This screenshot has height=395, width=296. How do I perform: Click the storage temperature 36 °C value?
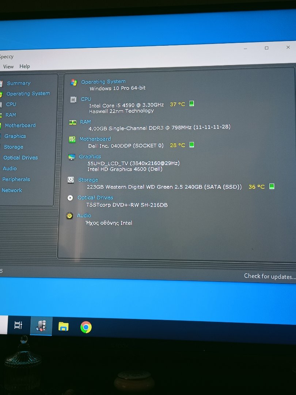[257, 187]
